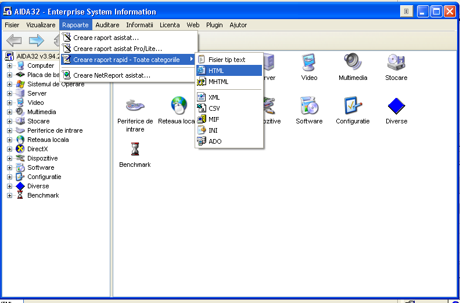This screenshot has height=303, width=460.
Task: Click the Forward arrow toolbar button
Action: pyautogui.click(x=37, y=41)
